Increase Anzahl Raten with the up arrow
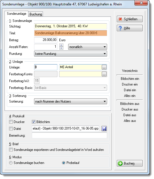154x179 pixels. point(61,45)
